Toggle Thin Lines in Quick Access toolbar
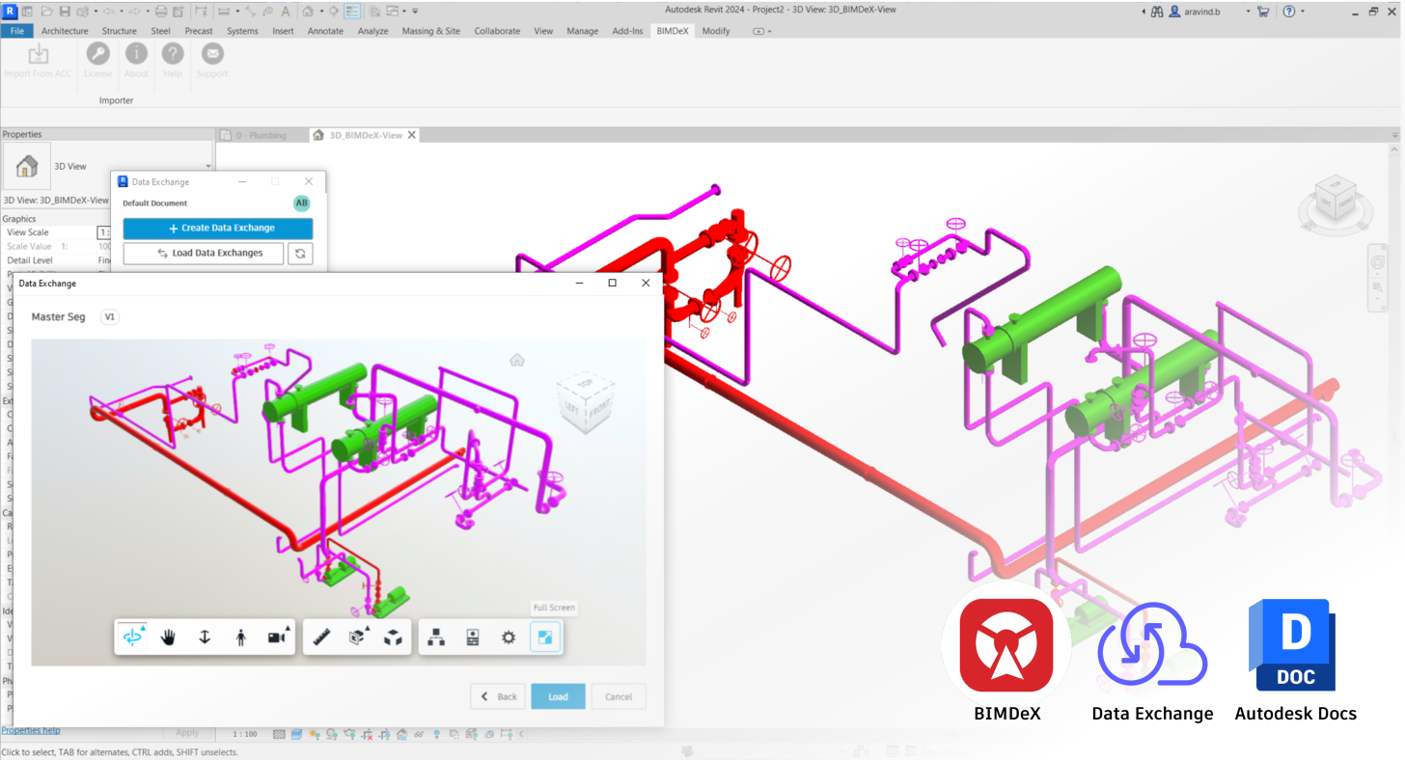Viewport: 1405px width, 760px height. pos(352,12)
